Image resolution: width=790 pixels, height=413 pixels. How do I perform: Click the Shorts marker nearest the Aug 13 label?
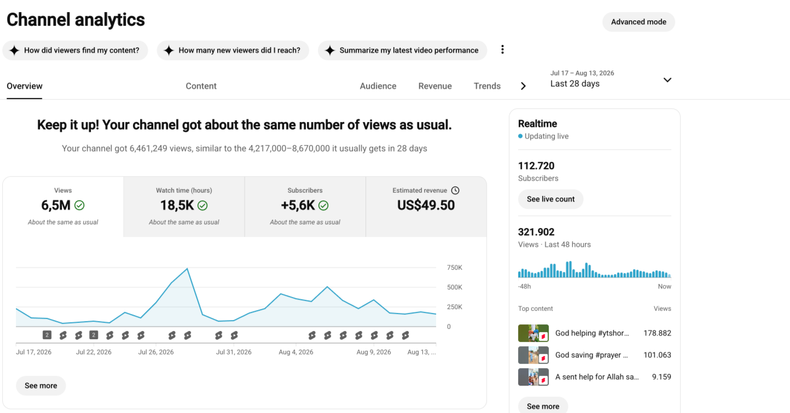point(405,335)
